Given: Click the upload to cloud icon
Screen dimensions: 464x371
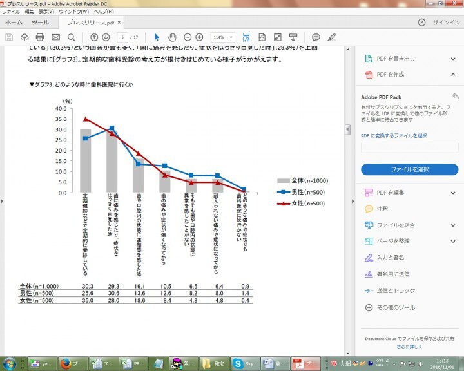Looking at the screenshot, I should (x=24, y=37).
